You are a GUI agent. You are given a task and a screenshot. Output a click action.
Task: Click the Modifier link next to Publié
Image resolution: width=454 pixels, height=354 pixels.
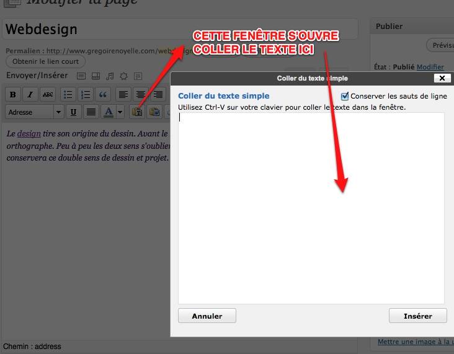point(430,67)
